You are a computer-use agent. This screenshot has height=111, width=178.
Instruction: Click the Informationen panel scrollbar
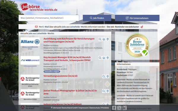[157, 79]
